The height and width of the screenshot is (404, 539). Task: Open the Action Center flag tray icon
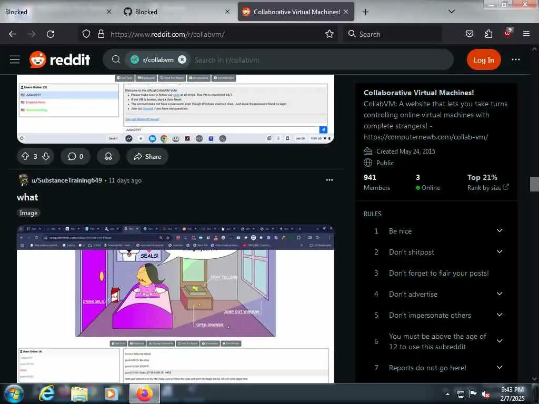coord(473,394)
